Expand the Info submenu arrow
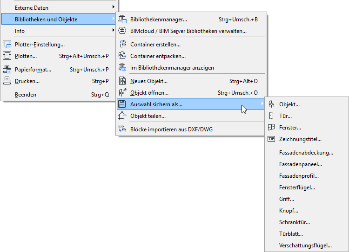This screenshot has height=252, width=349. click(113, 31)
